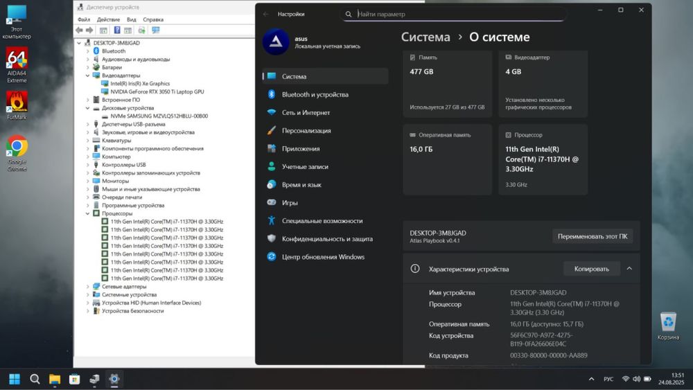Screen dimensions: 693x390
Task: Expand the Bluetooth node in device tree
Action: click(x=87, y=51)
